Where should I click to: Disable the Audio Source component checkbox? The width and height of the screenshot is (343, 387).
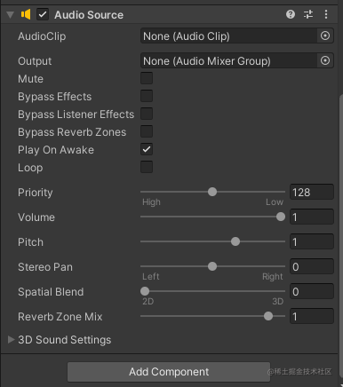coord(43,14)
